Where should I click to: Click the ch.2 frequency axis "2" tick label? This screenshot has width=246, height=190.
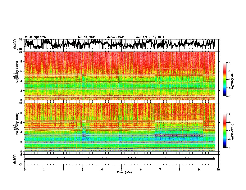(x=21, y=142)
